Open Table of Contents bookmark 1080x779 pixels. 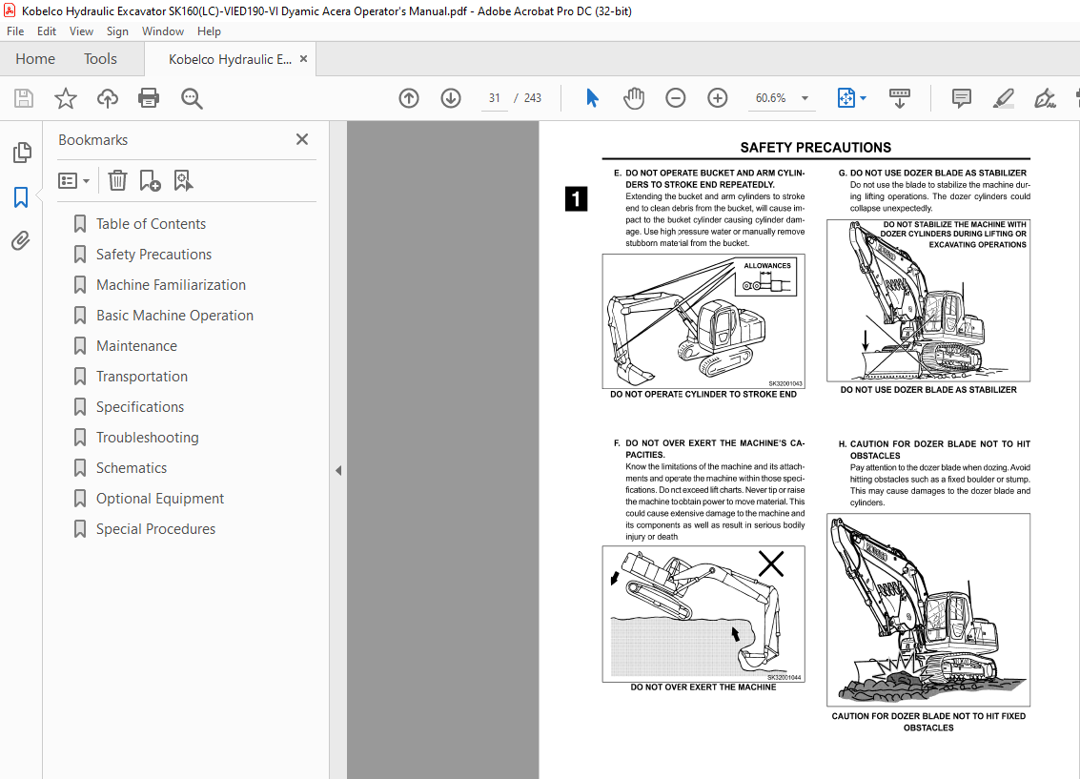tap(151, 224)
